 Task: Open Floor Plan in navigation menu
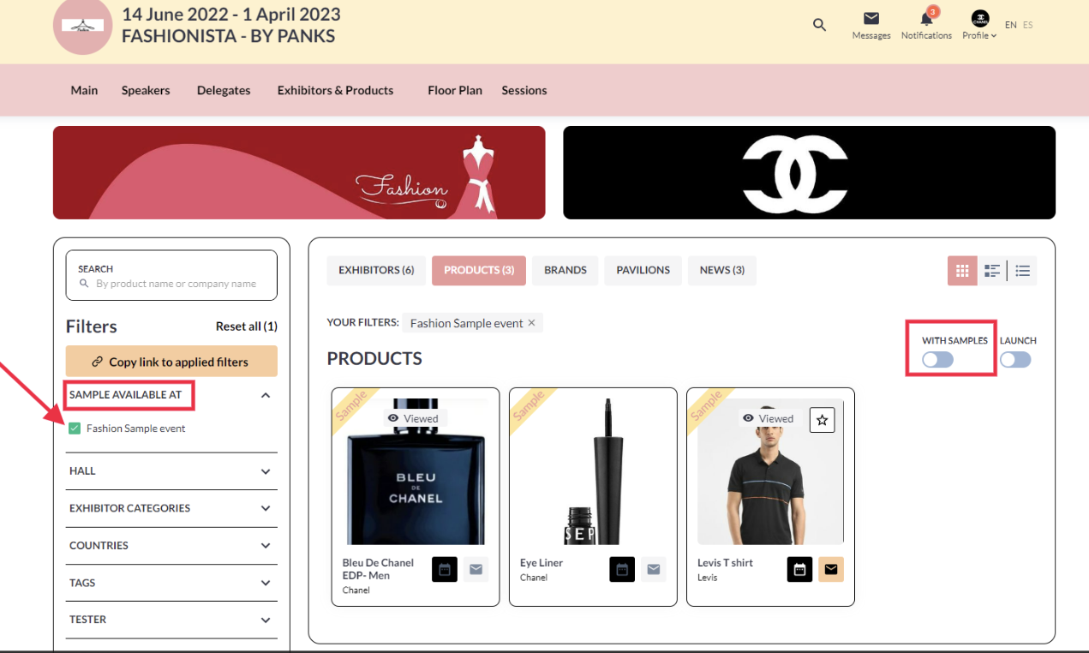coord(455,90)
